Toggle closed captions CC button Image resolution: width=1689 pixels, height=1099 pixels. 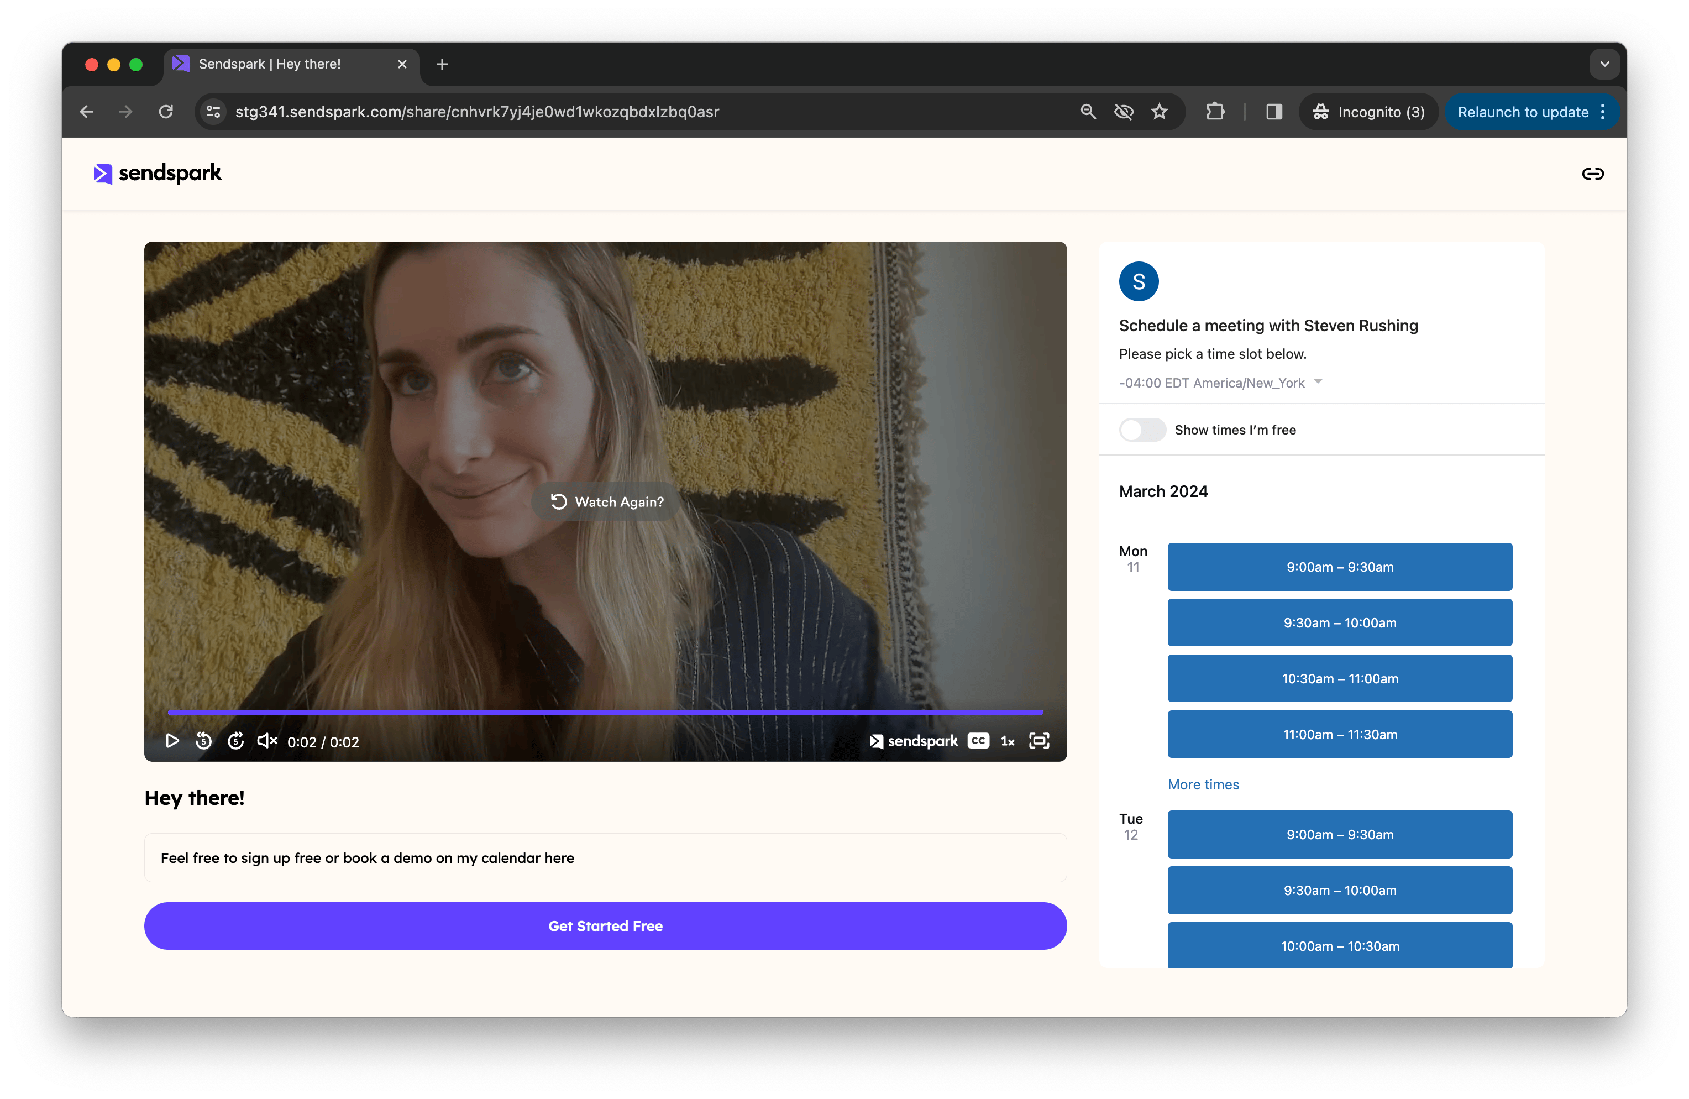pos(979,741)
